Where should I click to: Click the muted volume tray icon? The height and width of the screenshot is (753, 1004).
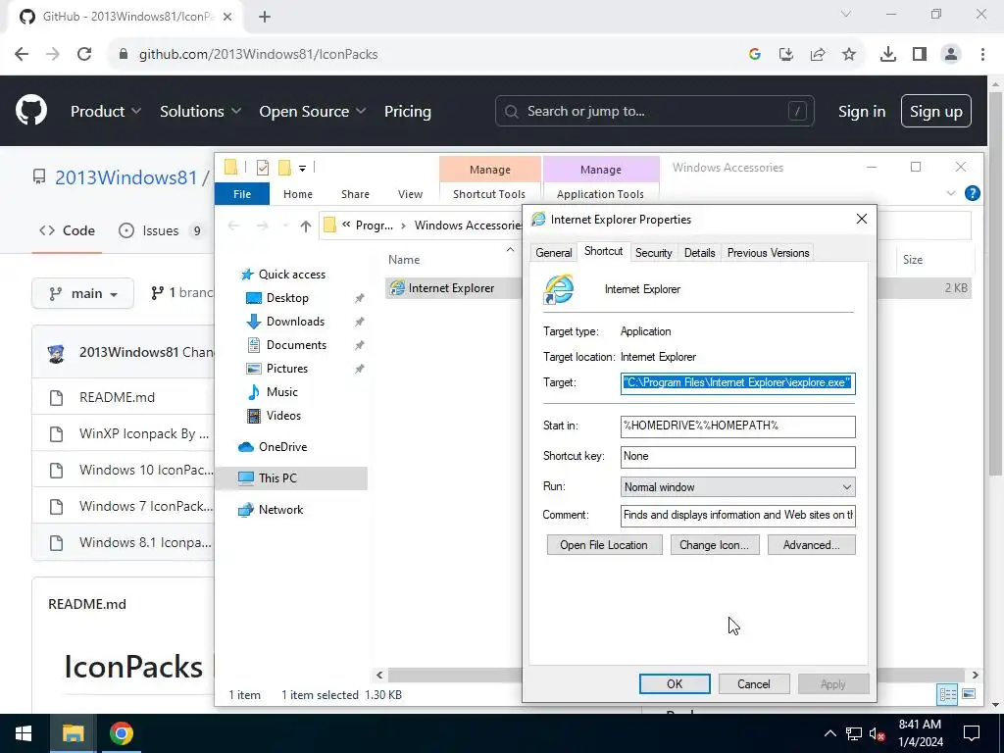(878, 733)
